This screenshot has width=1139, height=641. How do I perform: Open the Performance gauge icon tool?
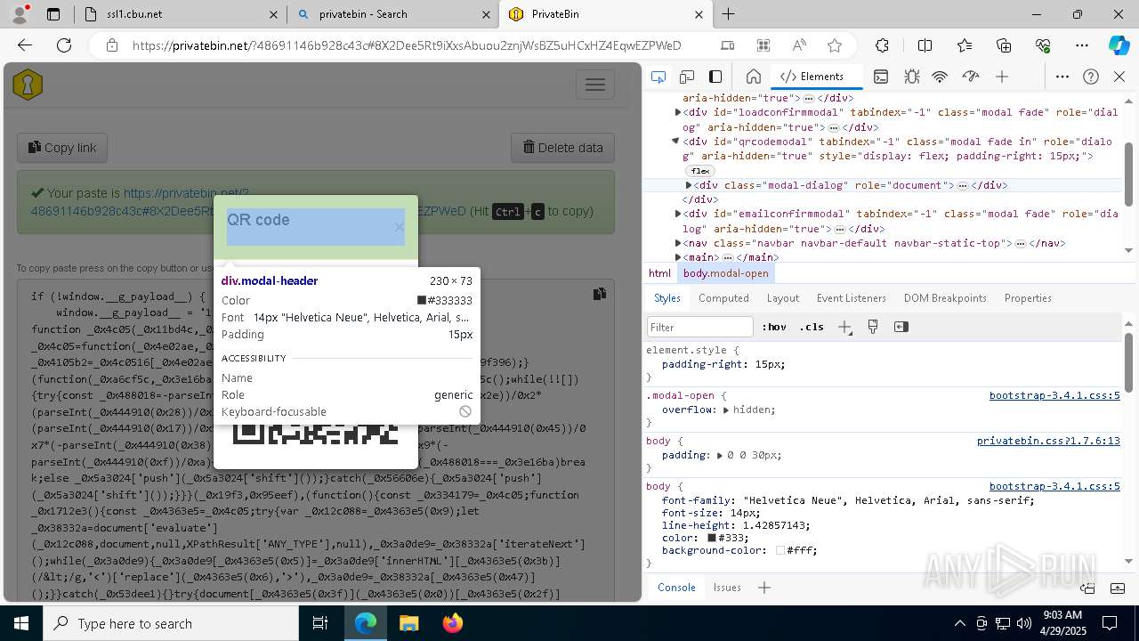pyautogui.click(x=971, y=77)
